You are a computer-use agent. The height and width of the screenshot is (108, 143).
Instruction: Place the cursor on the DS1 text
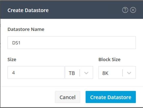(16, 43)
